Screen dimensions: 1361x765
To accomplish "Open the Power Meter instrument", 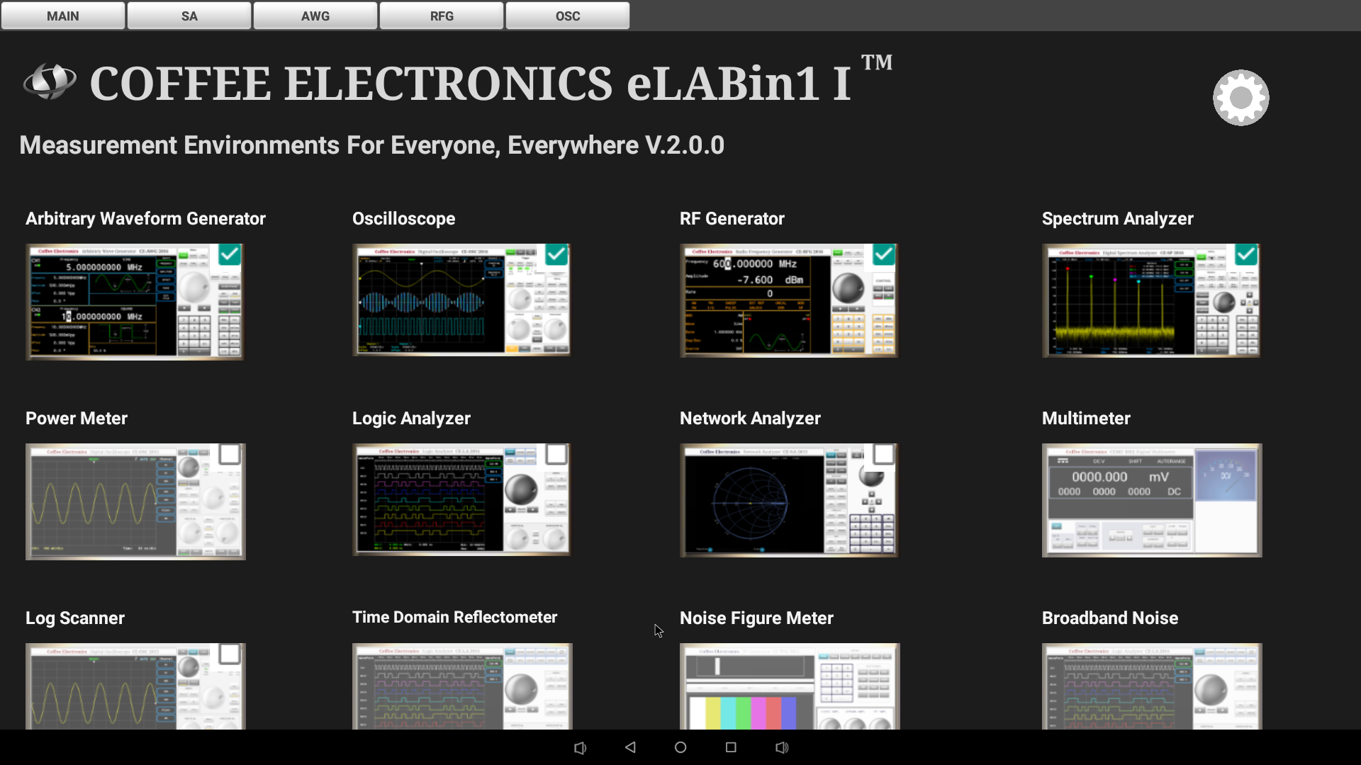I will tap(135, 501).
